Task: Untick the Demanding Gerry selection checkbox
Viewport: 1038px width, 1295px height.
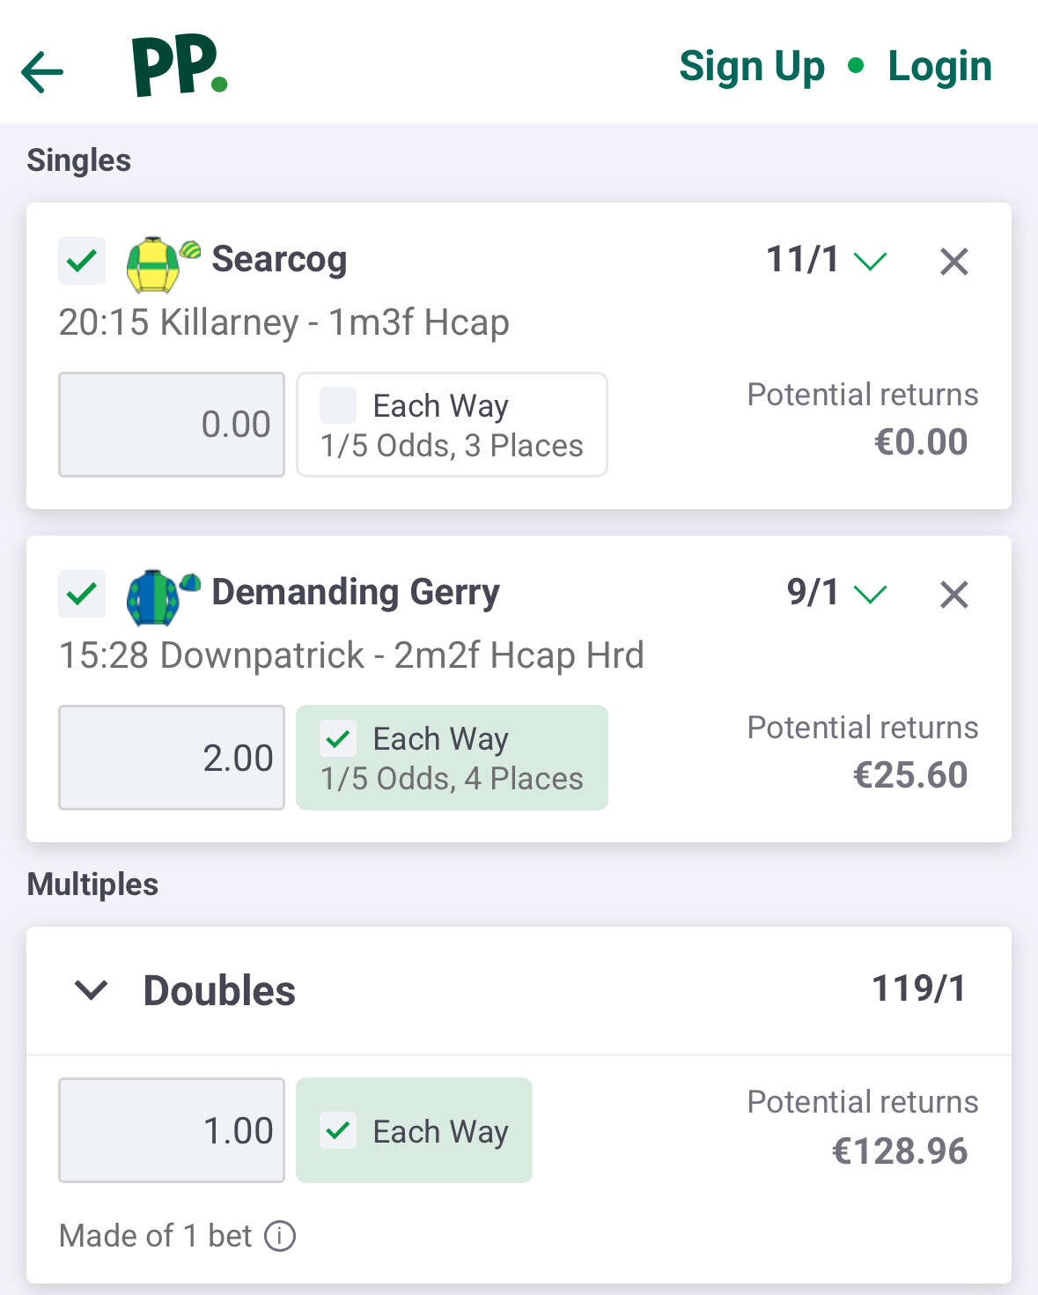Action: click(x=82, y=594)
